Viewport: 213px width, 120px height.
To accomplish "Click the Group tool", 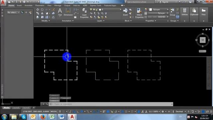I will pos(172,12).
